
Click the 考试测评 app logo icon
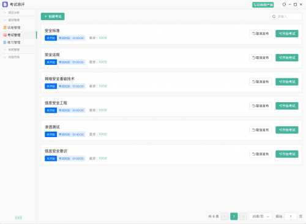[x=5, y=4]
